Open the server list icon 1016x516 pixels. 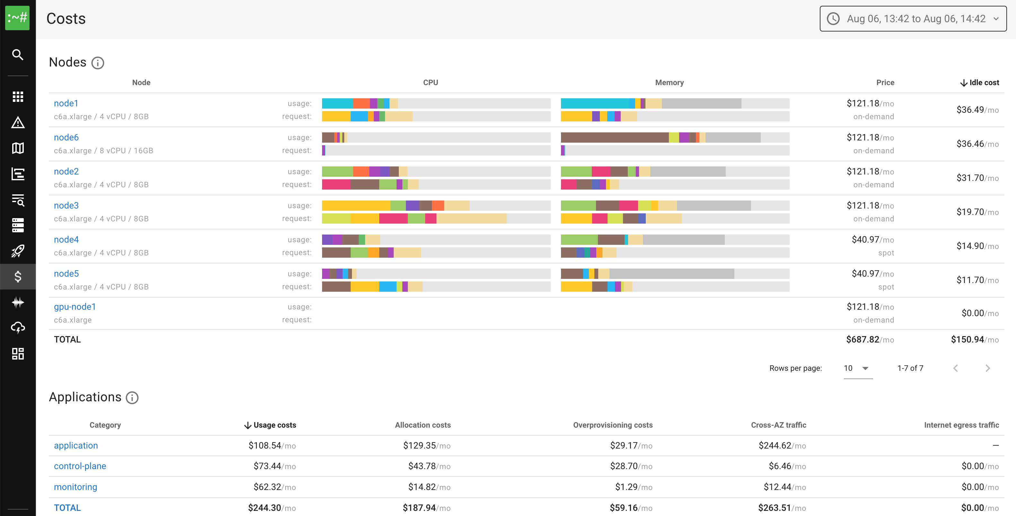(18, 225)
